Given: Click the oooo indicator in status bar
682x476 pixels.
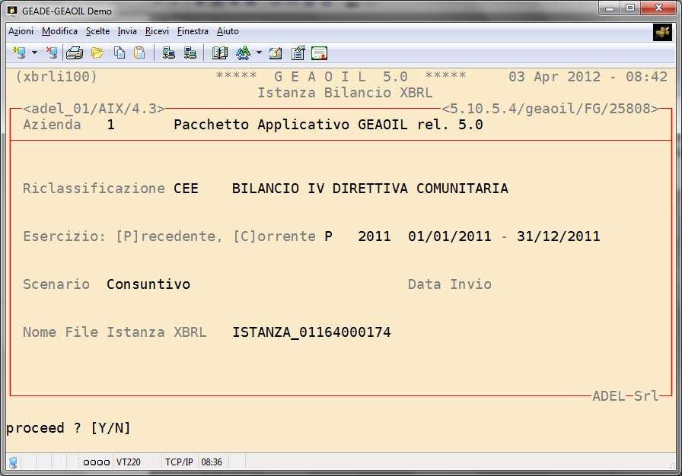Looking at the screenshot, I should pos(96,462).
